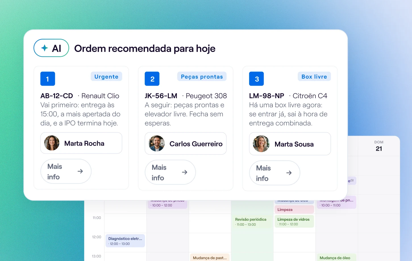
Task: Select the Box livre tag
Action: point(314,77)
